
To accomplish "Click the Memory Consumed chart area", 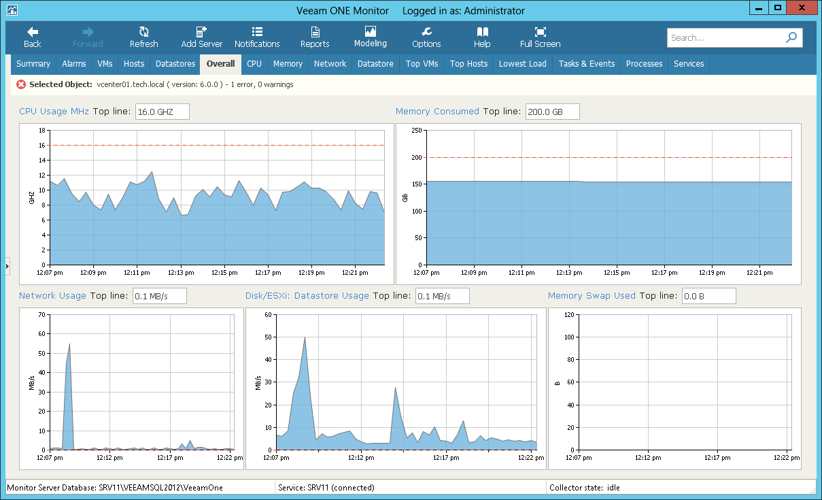I will tap(598, 204).
